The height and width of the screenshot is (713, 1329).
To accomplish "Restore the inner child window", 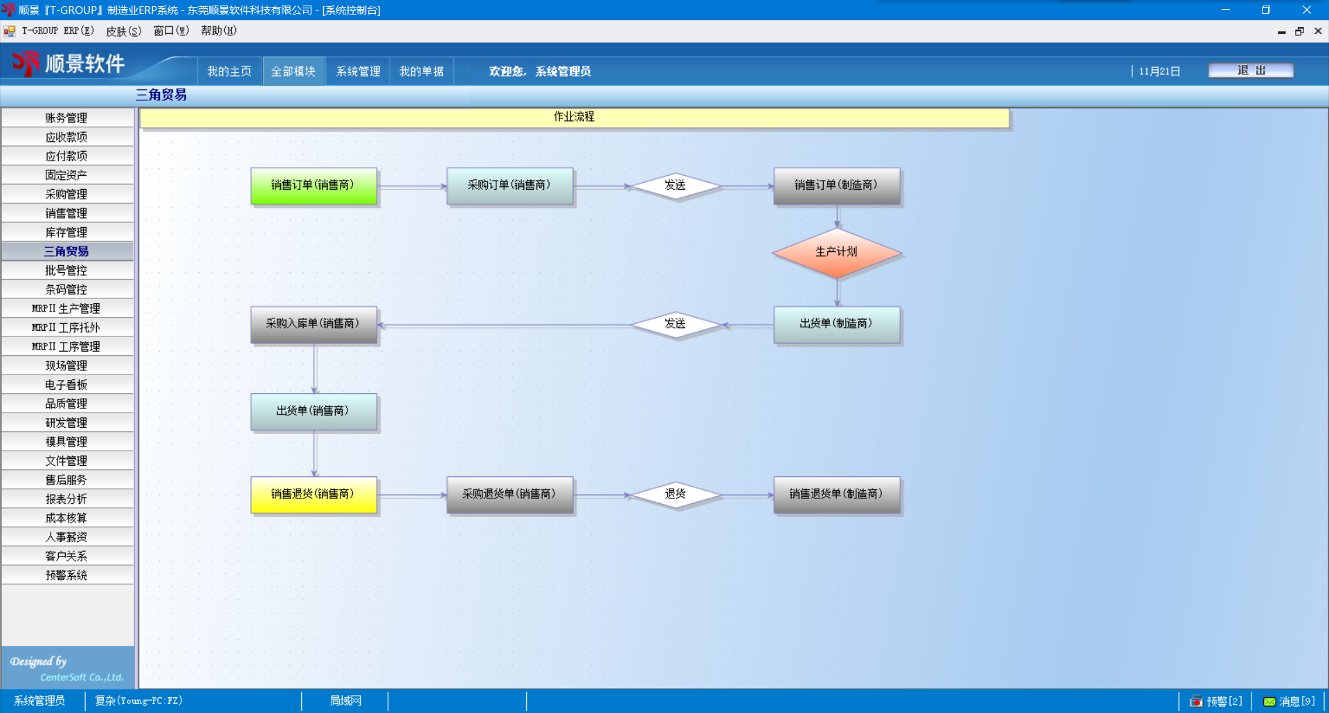I will 1299,31.
